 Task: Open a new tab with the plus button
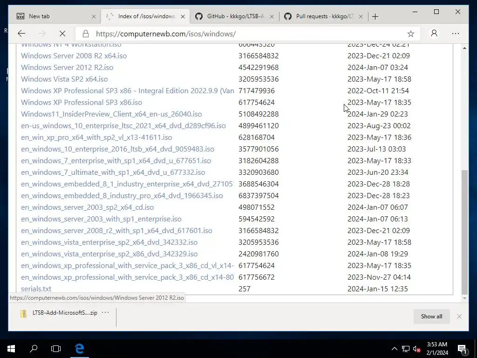click(375, 16)
